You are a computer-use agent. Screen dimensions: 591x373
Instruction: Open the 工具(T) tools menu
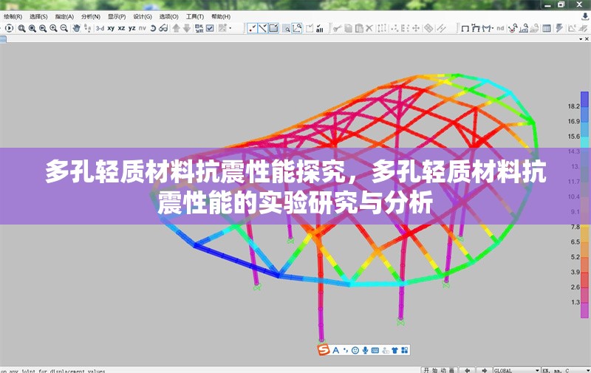click(x=194, y=16)
